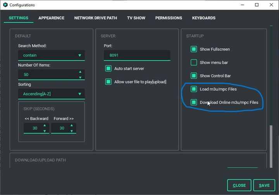Close the Configurations window with X

[x=271, y=5]
